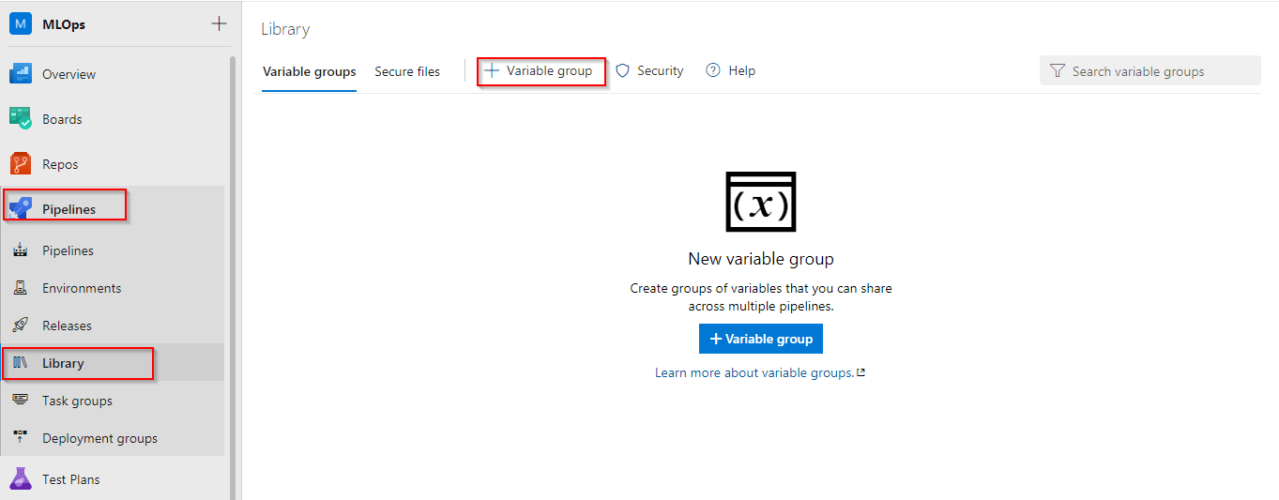
Task: Click the Releases rocket icon
Action: coord(20,326)
